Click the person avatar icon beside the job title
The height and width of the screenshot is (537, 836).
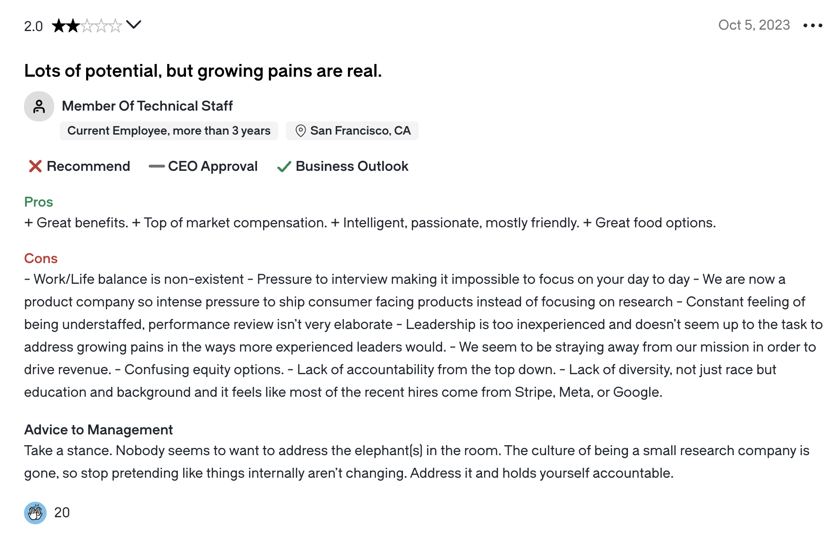(39, 106)
